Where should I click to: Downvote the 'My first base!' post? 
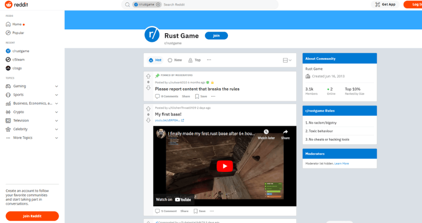click(148, 120)
